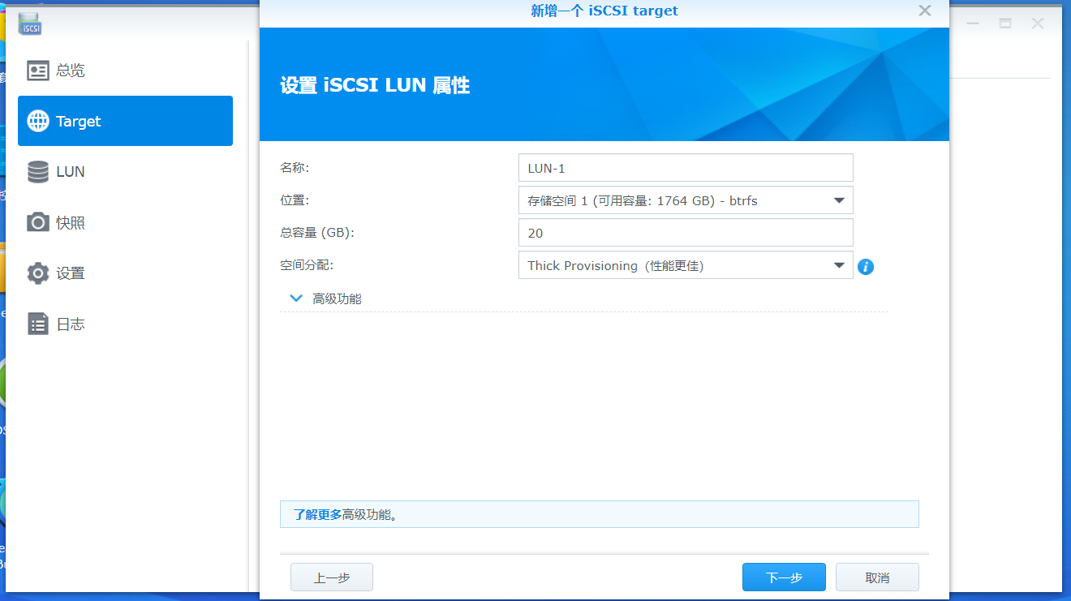The width and height of the screenshot is (1071, 601).
Task: Click the 名称 field containing LUN-1
Action: 685,168
